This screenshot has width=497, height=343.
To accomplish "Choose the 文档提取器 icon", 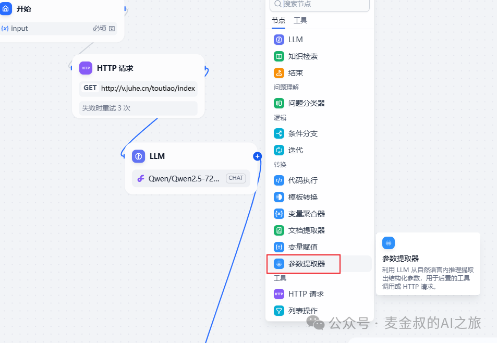I will [279, 230].
